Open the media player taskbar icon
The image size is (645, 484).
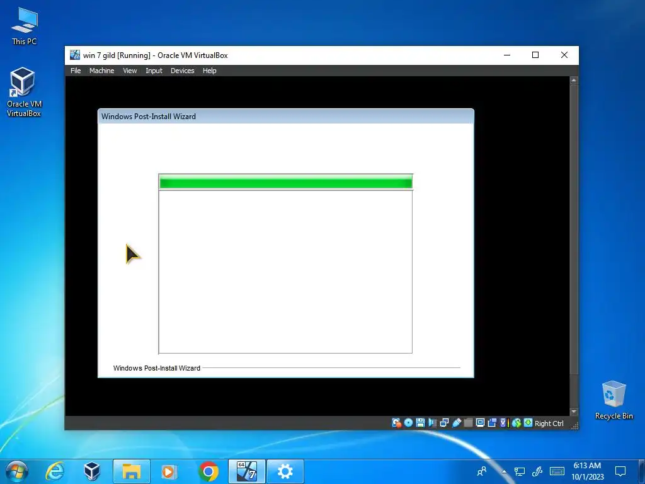click(169, 471)
